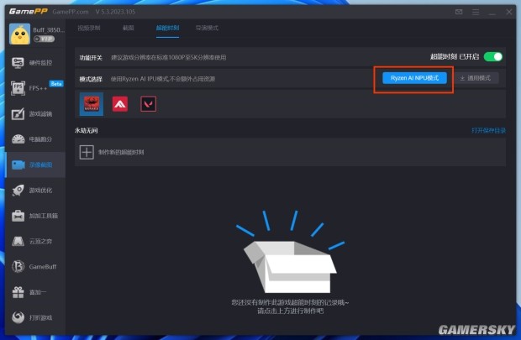Open 打折游戏 discounted games in sidebar

pos(35,318)
